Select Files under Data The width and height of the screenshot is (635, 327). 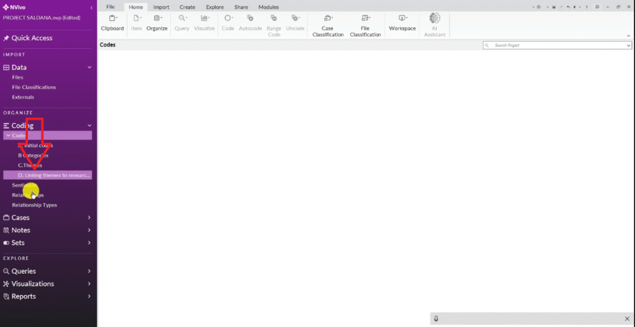click(17, 77)
